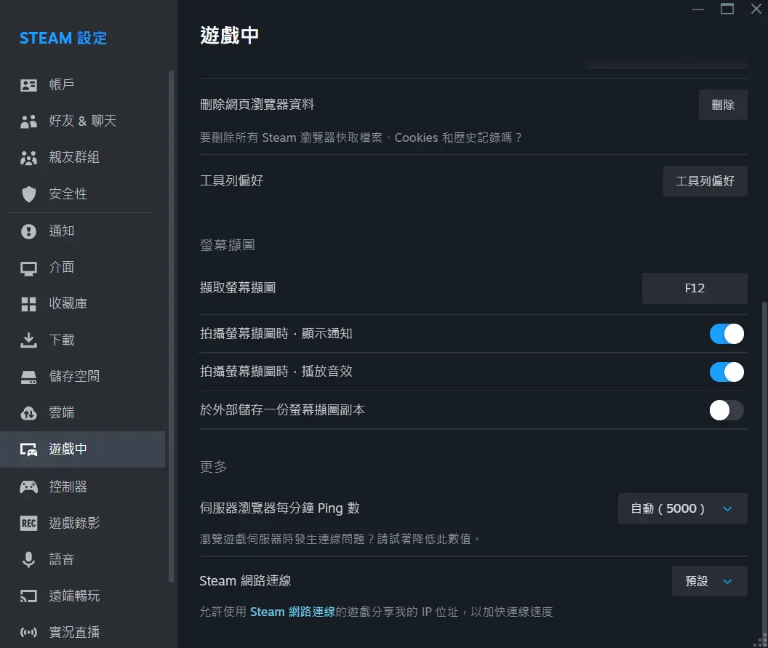Click the 雲端 cloud sync icon
Screen dimensions: 768x648
(x=28, y=413)
